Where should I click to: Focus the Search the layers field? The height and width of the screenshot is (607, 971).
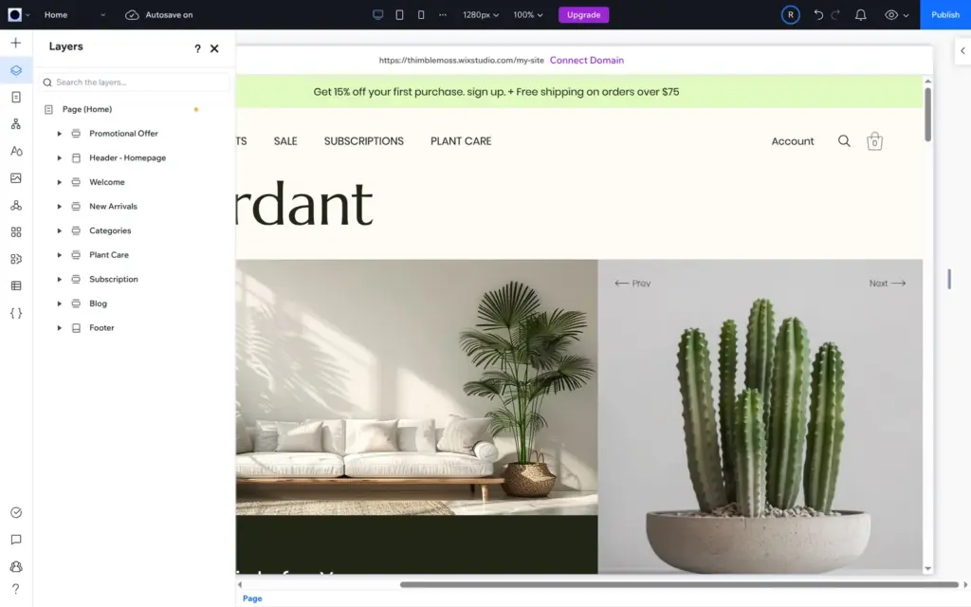134,83
